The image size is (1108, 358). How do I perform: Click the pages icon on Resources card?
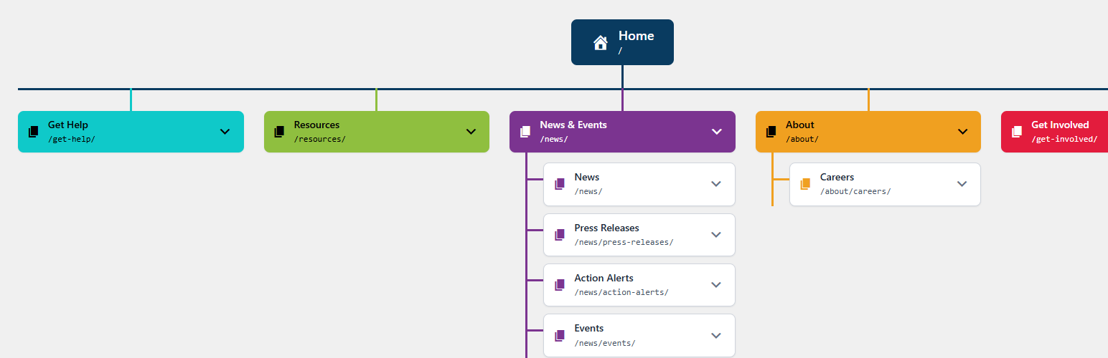[x=279, y=132]
